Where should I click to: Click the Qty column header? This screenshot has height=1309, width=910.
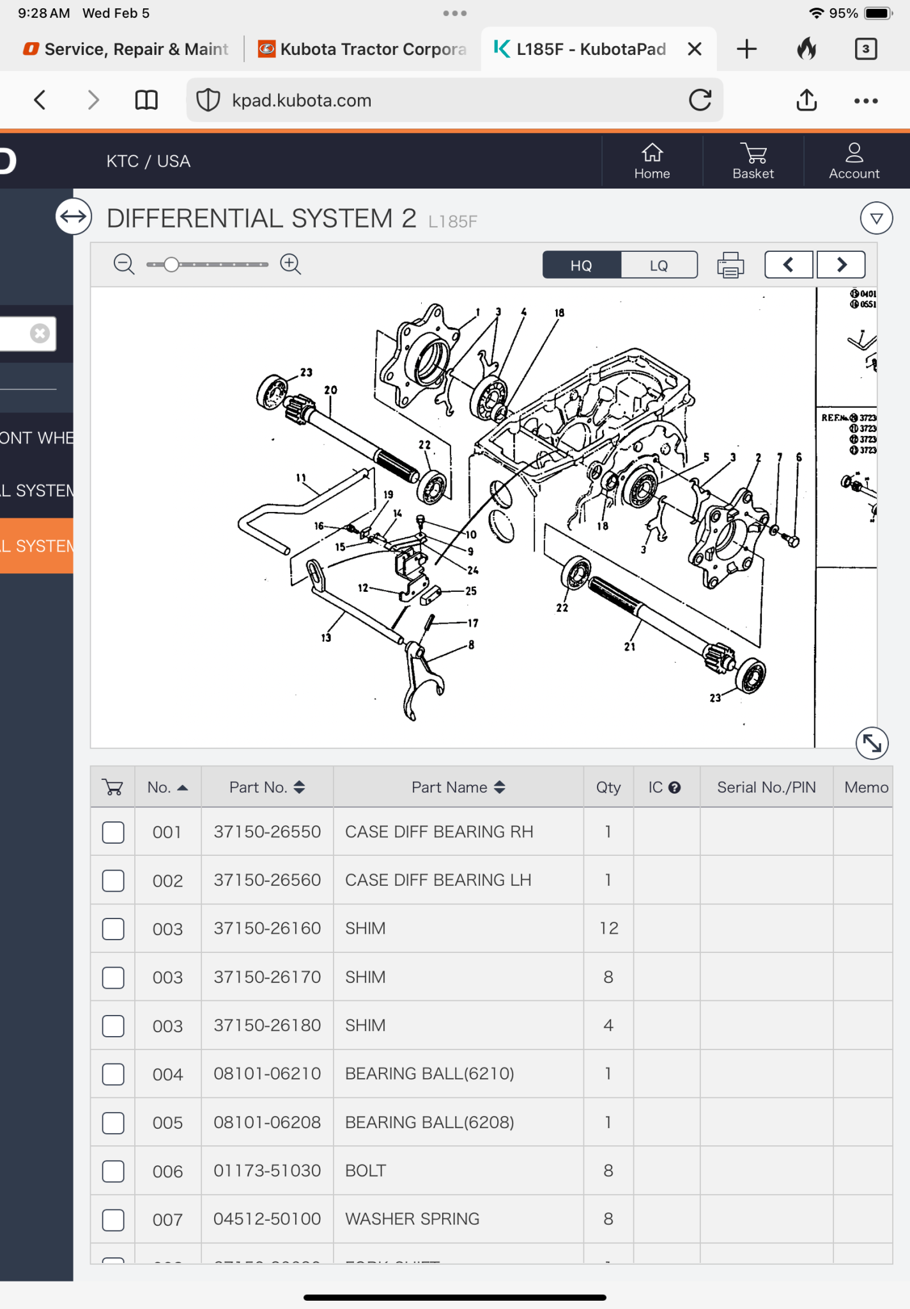(x=608, y=787)
